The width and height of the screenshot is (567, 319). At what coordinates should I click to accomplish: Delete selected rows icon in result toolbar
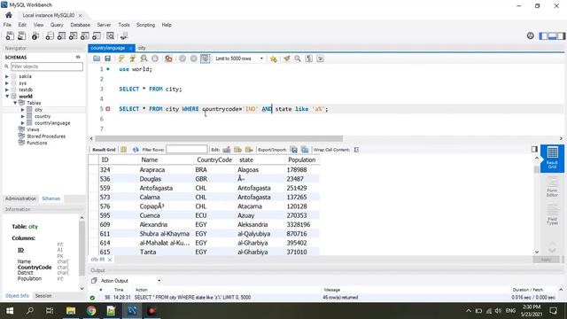tap(249, 150)
